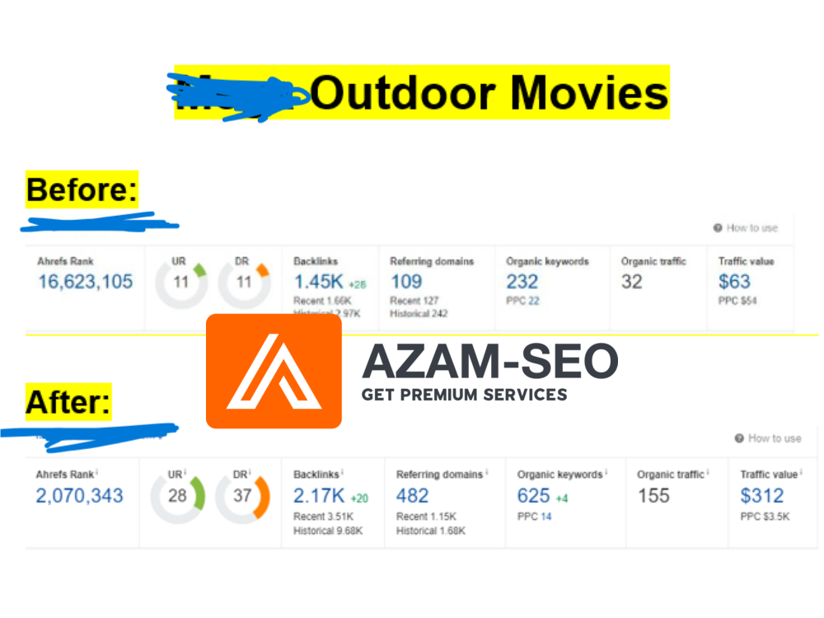Open the 2.17K backlinks link
Image resolution: width=824 pixels, height=618 pixels.
(319, 496)
